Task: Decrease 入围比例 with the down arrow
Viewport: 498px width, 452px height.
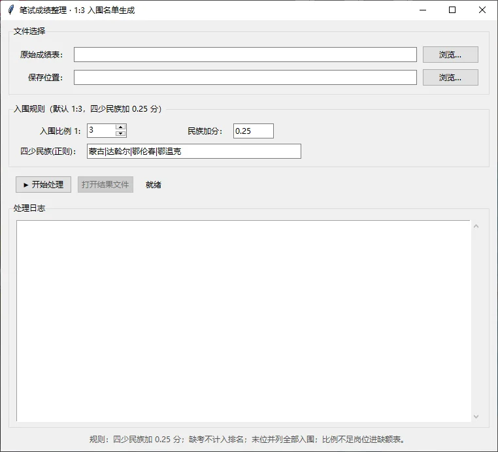Action: 121,134
